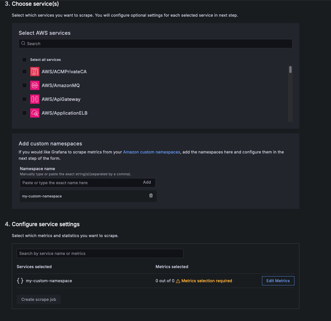The image size is (331, 321).
Task: Click the warning triangle next to Metrics selection required
Action: click(x=179, y=280)
